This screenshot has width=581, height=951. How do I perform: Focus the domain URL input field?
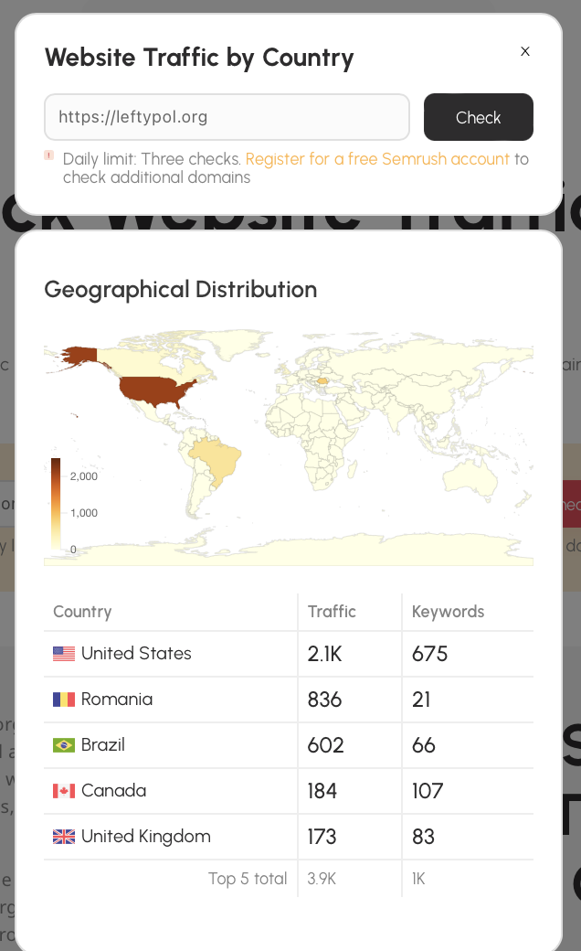[227, 117]
